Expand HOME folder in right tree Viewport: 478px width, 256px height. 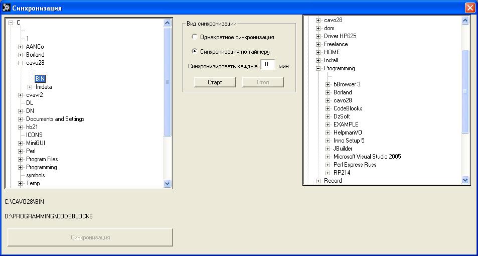click(318, 52)
